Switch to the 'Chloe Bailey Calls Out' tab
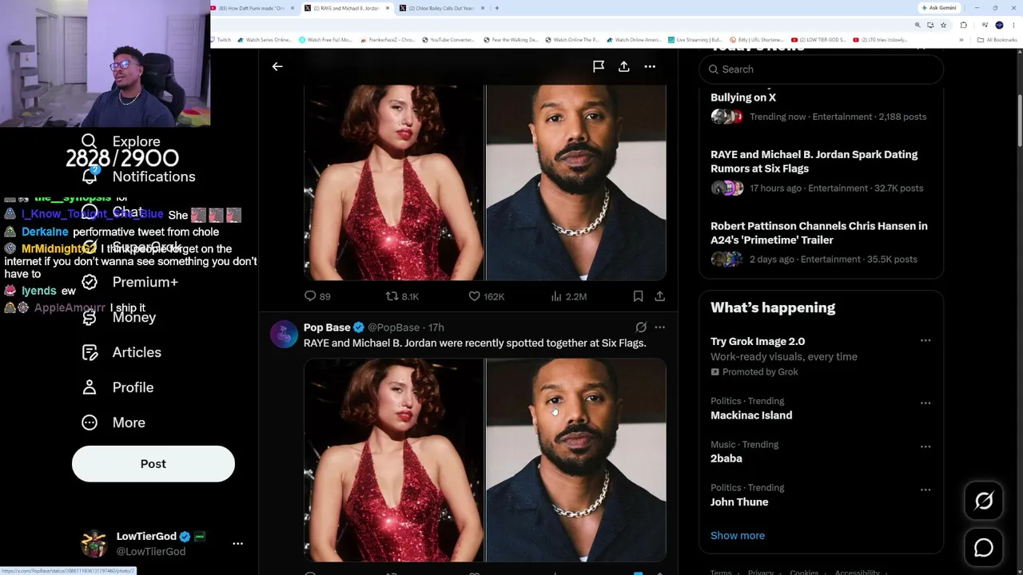 (x=441, y=8)
